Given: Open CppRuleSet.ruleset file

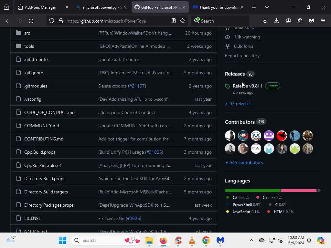Looking at the screenshot, I should click(42, 166).
